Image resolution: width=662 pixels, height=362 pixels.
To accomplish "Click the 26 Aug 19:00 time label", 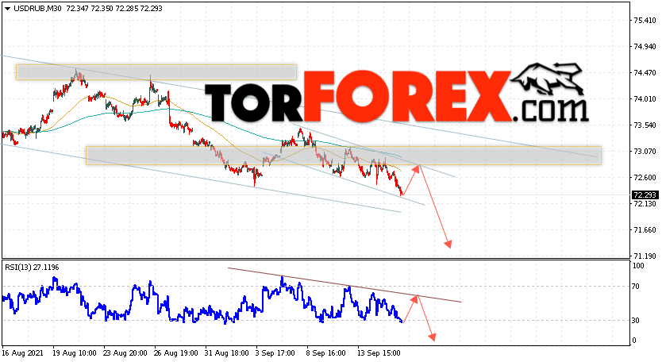I will 175,352.
